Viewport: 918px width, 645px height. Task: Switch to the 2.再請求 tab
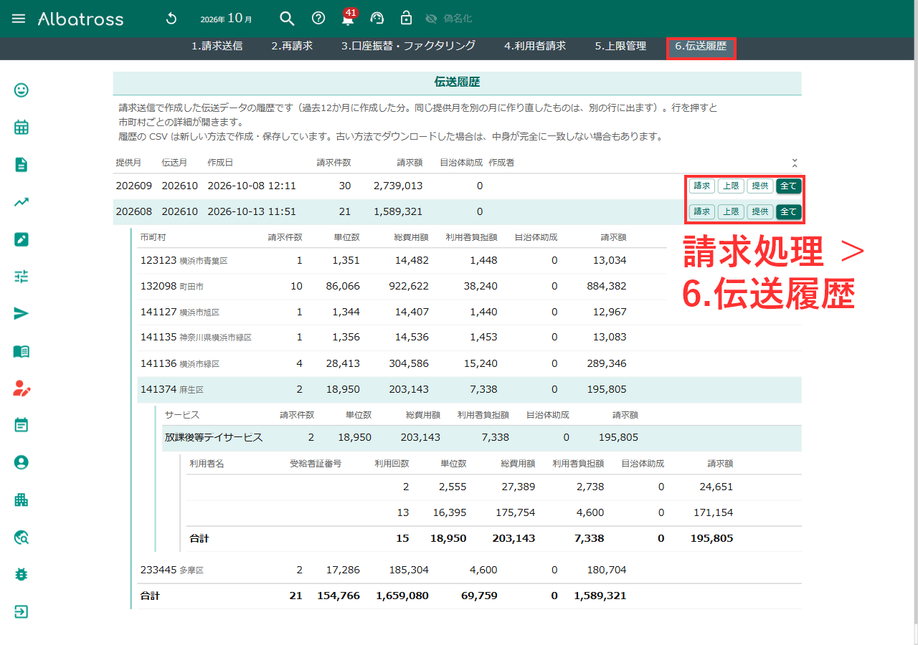pyautogui.click(x=292, y=46)
